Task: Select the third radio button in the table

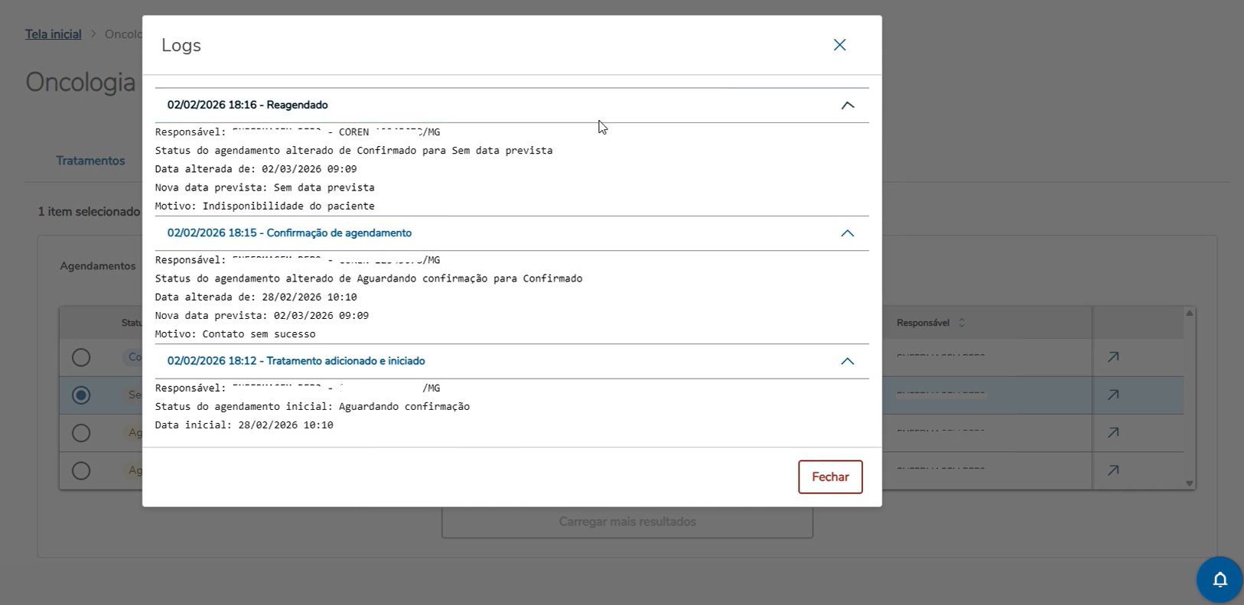Action: pos(81,433)
